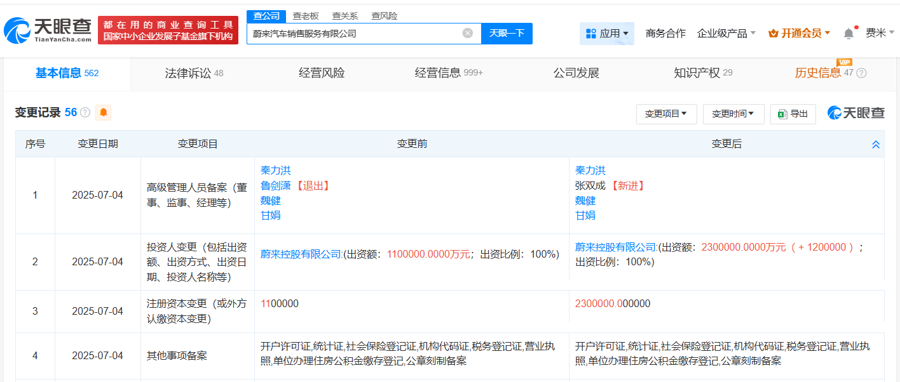Open 蔚来控股有限公司 link in 变更后 column
Screen dimensions: 900x382
pos(617,247)
